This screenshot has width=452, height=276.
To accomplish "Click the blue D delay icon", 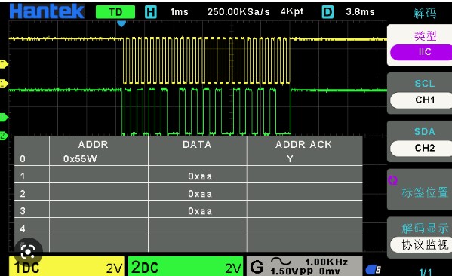I will (327, 12).
